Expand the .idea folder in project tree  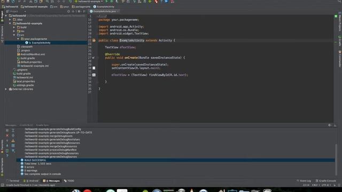10,20
